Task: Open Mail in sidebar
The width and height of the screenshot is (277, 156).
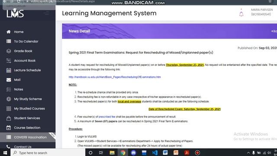Action: (x=17, y=80)
